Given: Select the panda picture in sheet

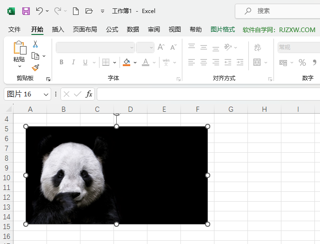Looking at the screenshot, I should click(x=117, y=175).
